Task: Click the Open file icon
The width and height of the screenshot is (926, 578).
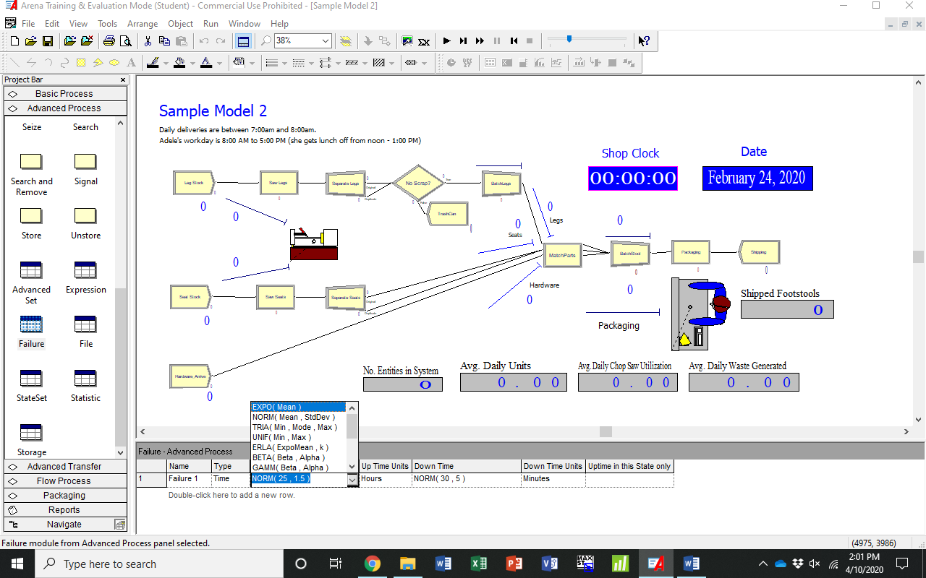Action: [31, 41]
